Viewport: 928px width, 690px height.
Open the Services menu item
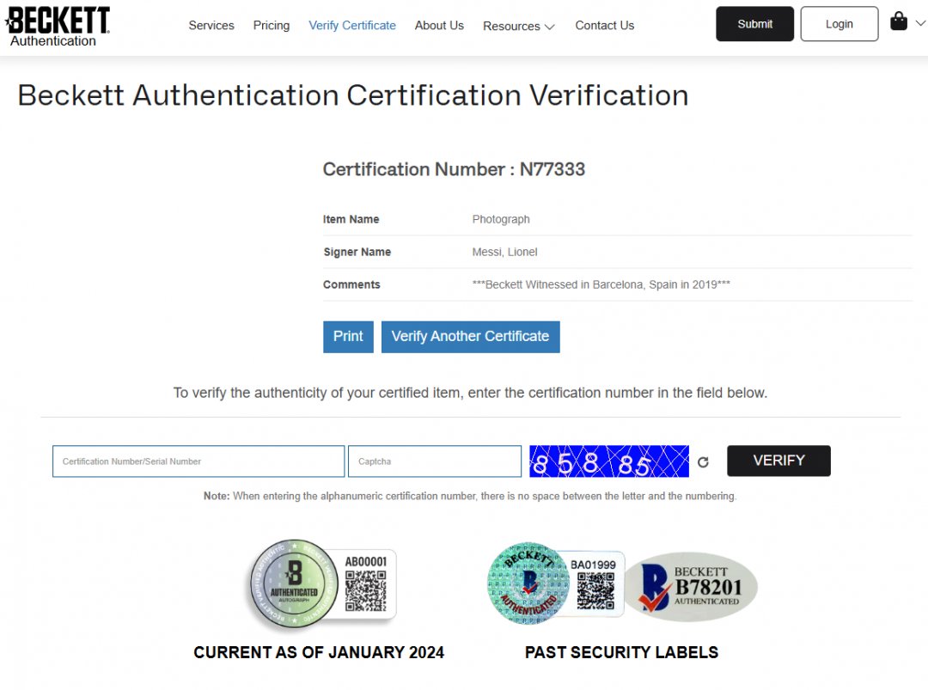click(x=211, y=26)
